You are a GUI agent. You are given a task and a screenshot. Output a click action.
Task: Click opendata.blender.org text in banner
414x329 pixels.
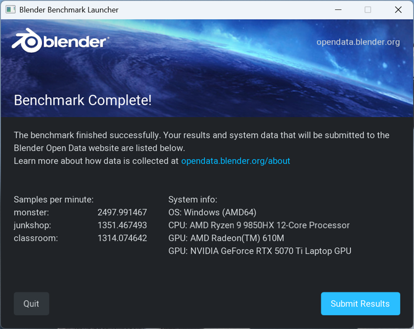[x=358, y=42]
